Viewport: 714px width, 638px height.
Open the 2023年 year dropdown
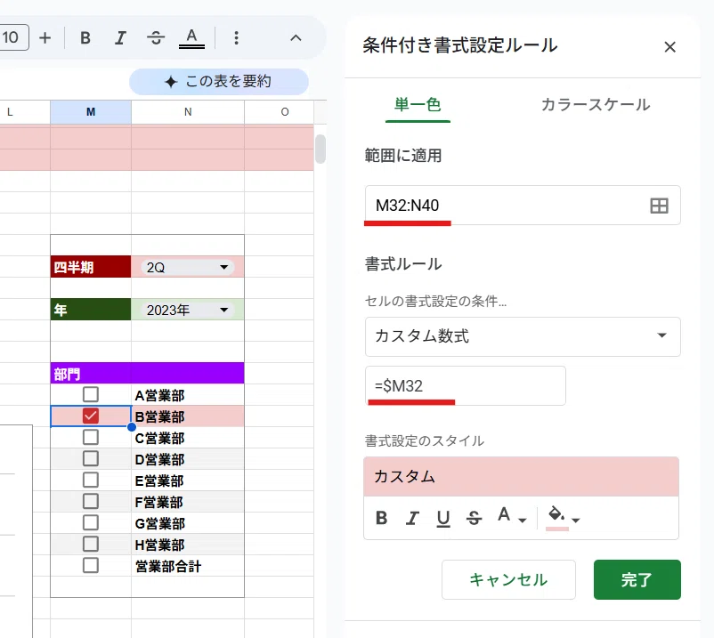[x=188, y=310]
